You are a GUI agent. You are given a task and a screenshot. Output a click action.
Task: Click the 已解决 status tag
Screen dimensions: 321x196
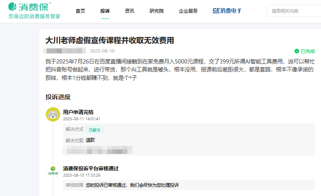(94, 130)
